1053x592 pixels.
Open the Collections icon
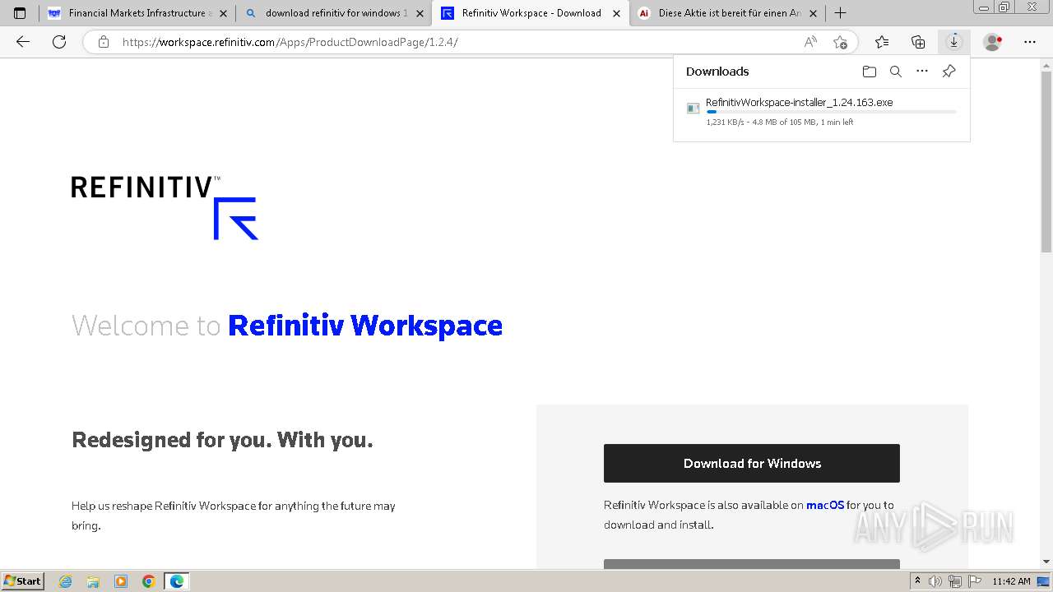(918, 42)
